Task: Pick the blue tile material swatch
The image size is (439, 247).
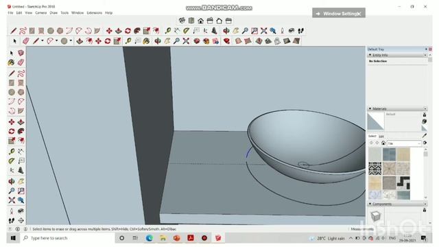Action: 389,154
